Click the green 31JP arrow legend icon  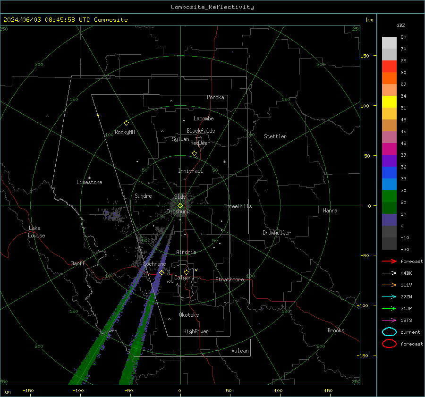coord(389,308)
